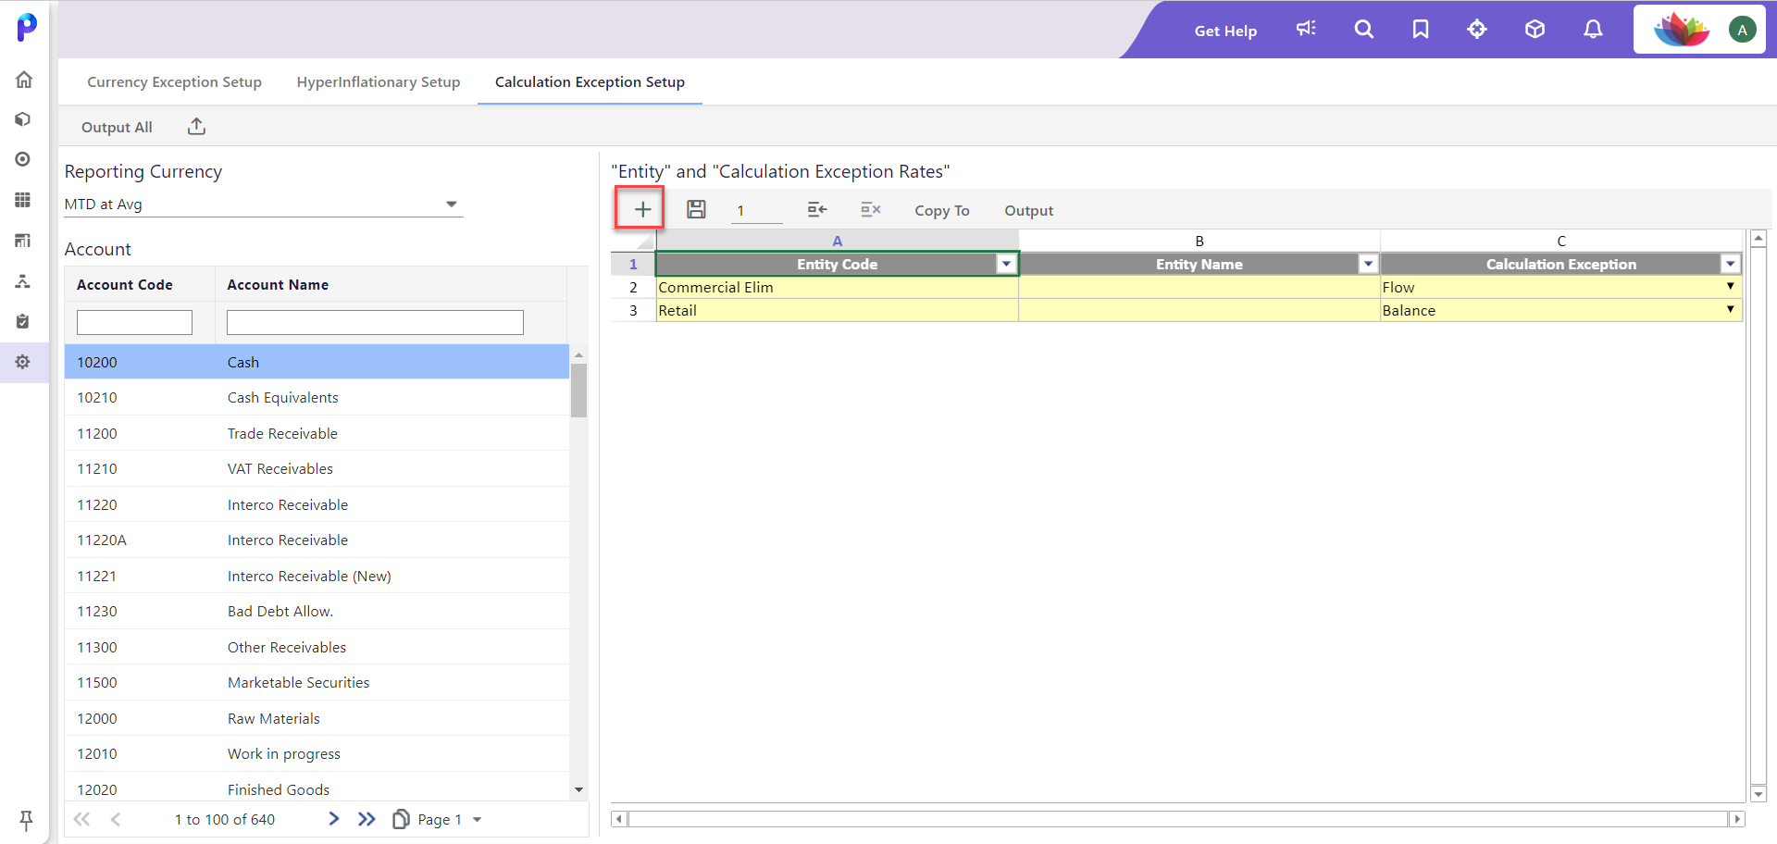1777x844 pixels.
Task: Click the crosshair target icon in header
Action: (1477, 30)
